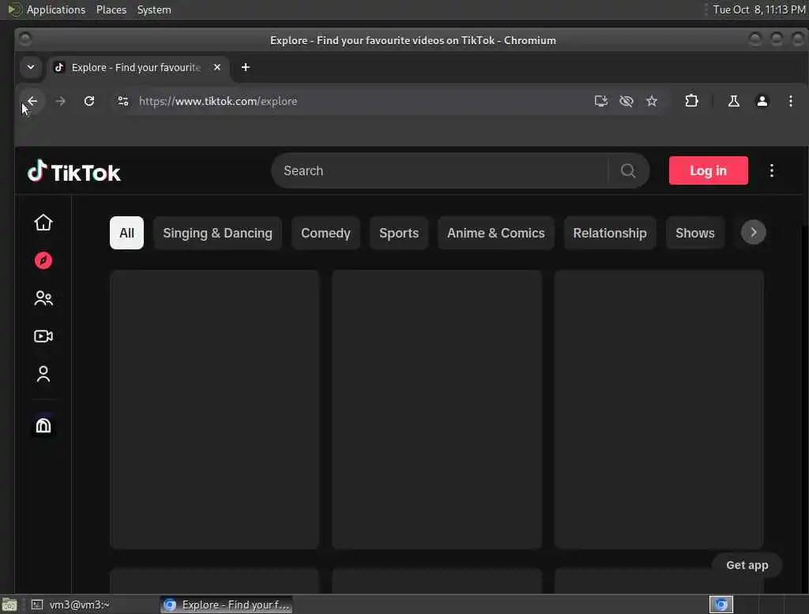809x614 pixels.
Task: Open the LIVE video camera icon
Action: [x=43, y=336]
